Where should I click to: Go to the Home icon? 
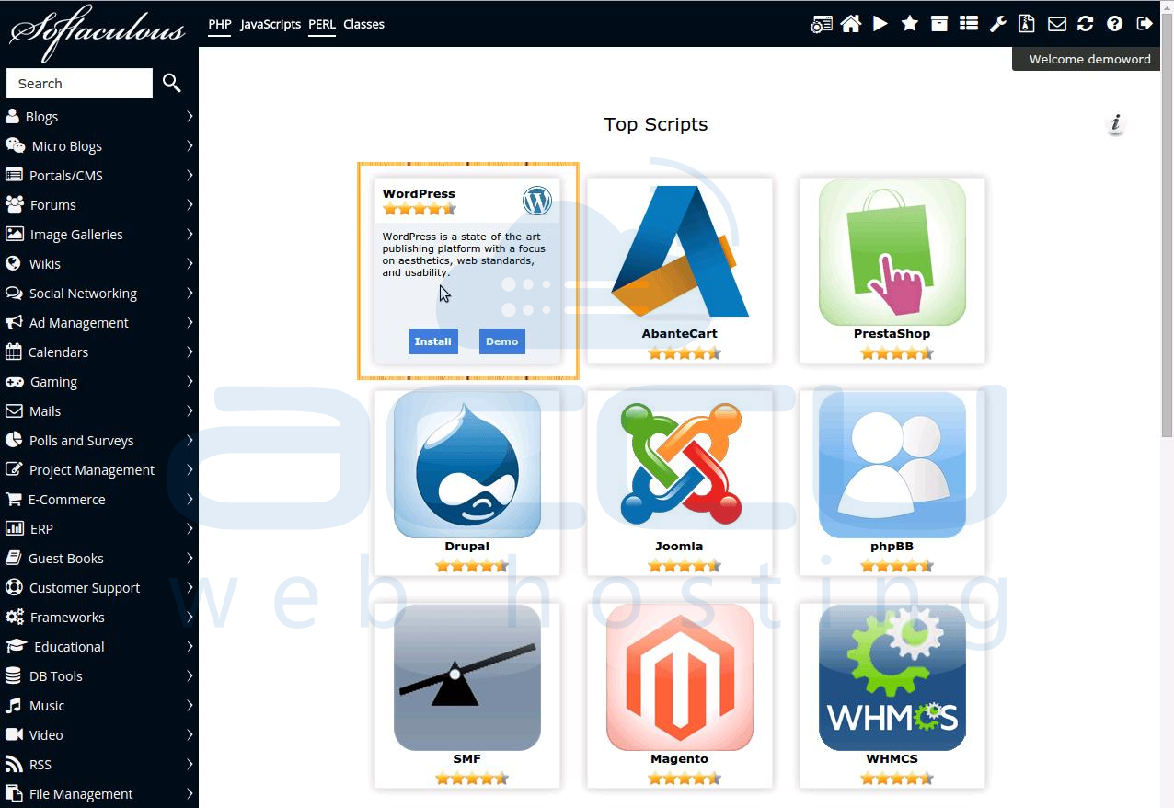851,24
